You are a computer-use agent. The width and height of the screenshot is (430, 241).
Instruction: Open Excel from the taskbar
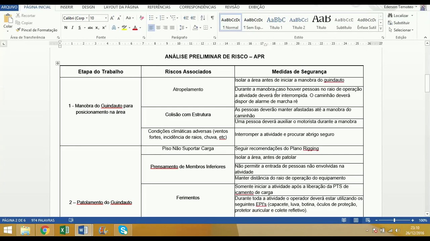pos(64,230)
